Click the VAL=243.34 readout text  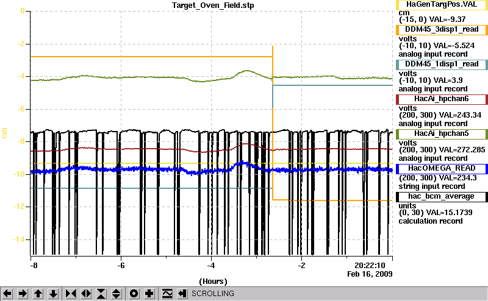460,115
